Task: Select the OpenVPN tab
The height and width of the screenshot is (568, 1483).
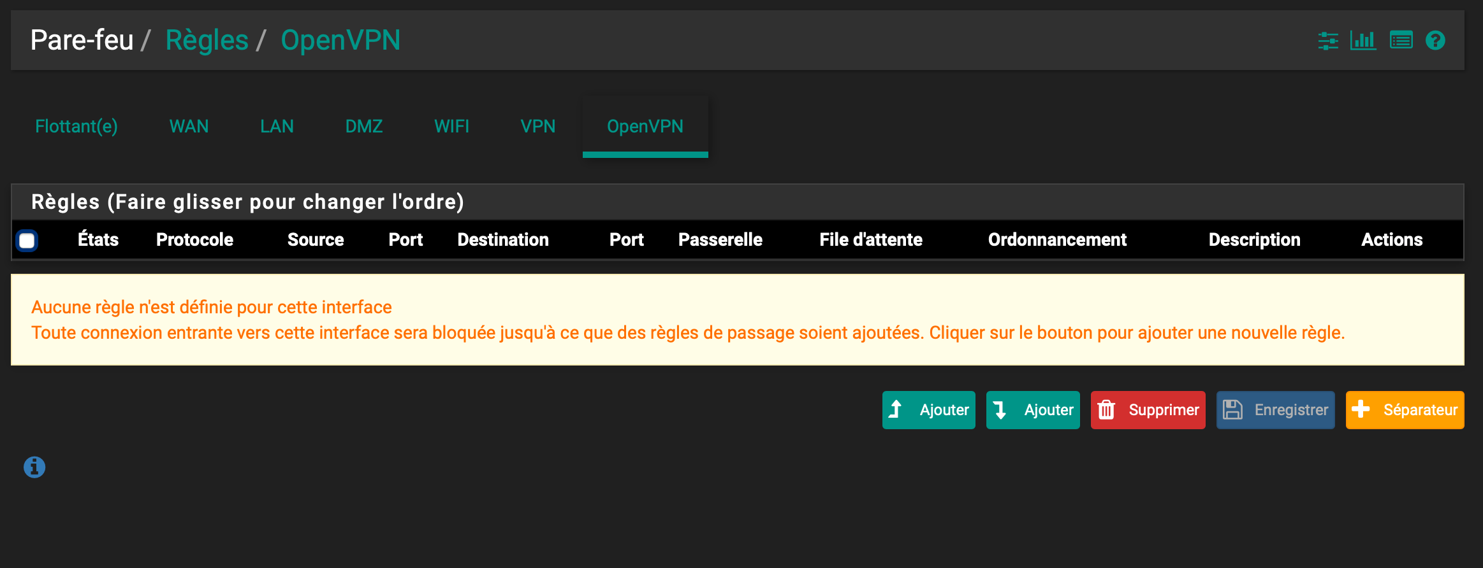Action: pos(645,126)
